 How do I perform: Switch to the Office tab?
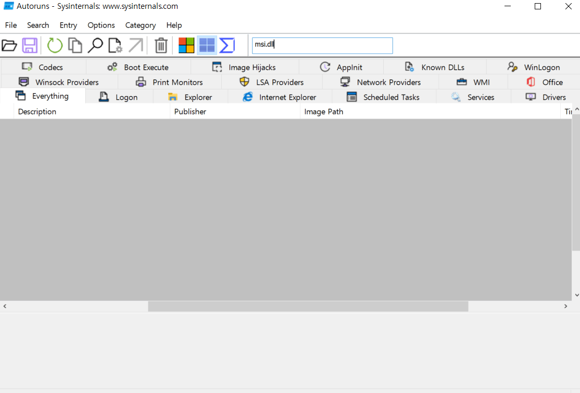[545, 82]
